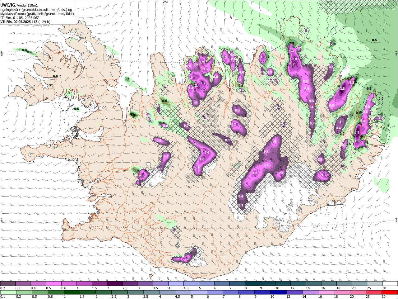
Task: Click the 'rigning/skúrir' header line
Action: coord(37,10)
